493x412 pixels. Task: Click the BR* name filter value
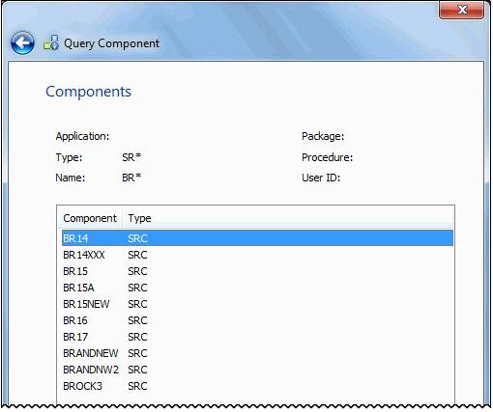pos(131,178)
